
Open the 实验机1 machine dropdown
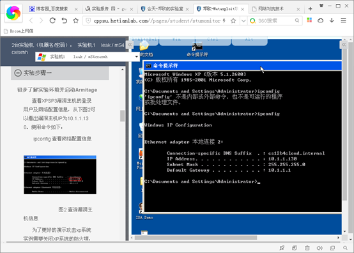coord(88,57)
